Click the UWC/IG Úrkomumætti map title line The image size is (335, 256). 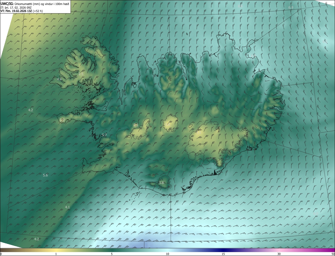point(35,4)
